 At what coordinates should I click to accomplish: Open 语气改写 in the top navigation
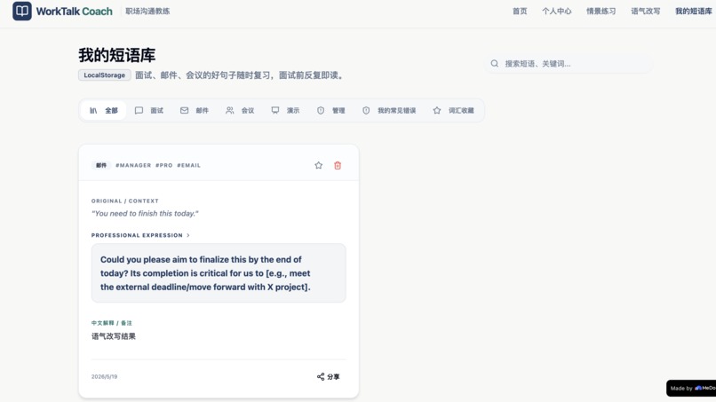tap(645, 12)
